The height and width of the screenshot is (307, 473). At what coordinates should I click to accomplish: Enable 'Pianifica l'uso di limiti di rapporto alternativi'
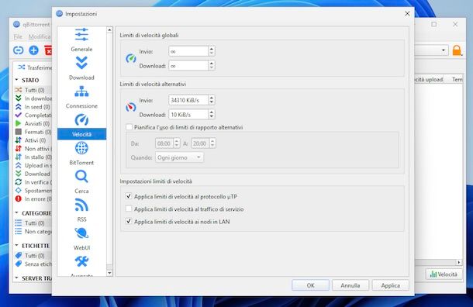tap(129, 127)
